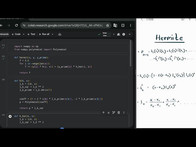Add a new Text cell

point(31,34)
